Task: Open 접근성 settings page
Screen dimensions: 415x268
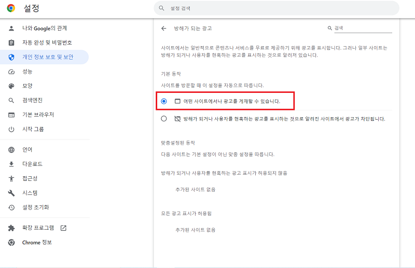Action: pos(30,178)
